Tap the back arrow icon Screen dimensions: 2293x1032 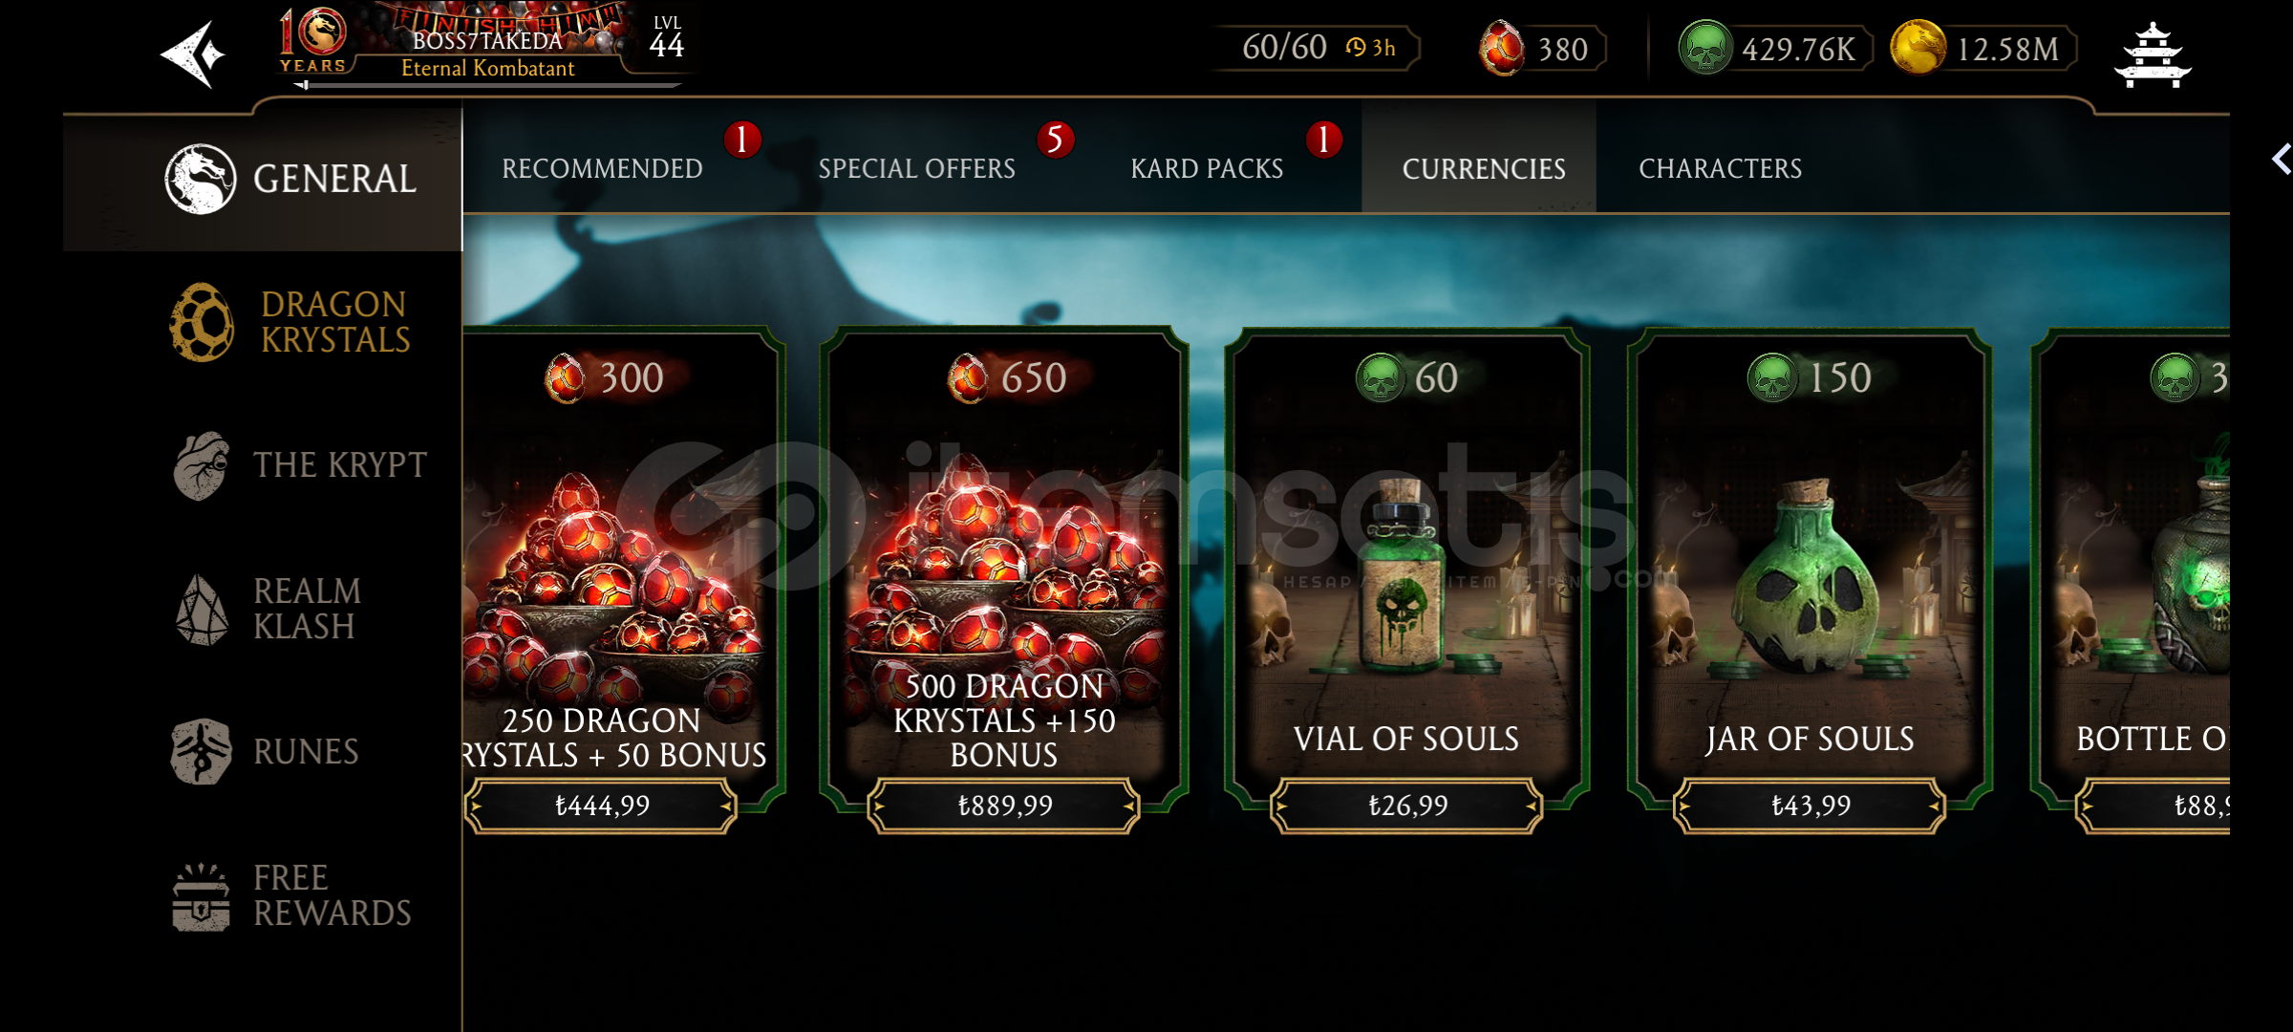tap(194, 54)
